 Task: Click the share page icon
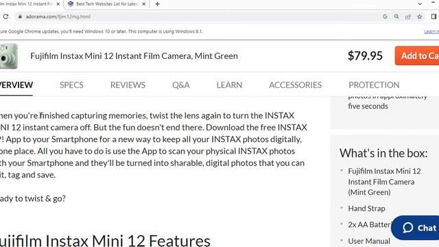pyautogui.click(x=408, y=16)
